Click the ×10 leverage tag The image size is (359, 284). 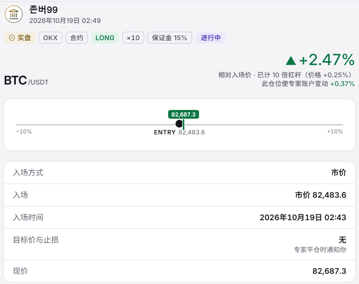point(133,38)
